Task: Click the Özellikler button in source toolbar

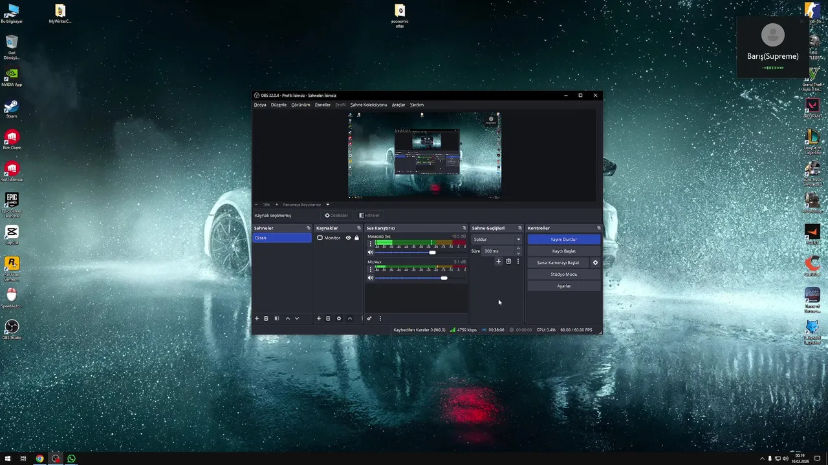Action: point(336,216)
